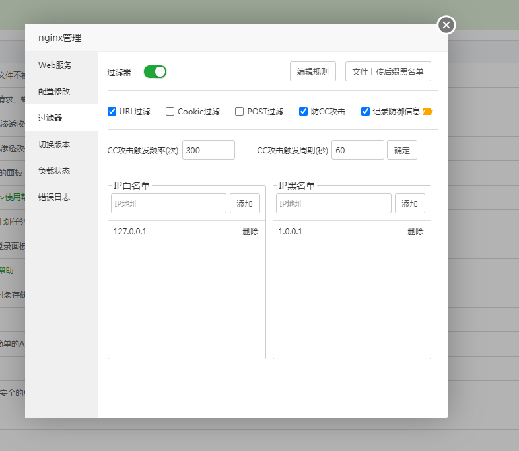519x451 pixels.
Task: Enable the Cookie过滤 checkbox
Action: 170,111
